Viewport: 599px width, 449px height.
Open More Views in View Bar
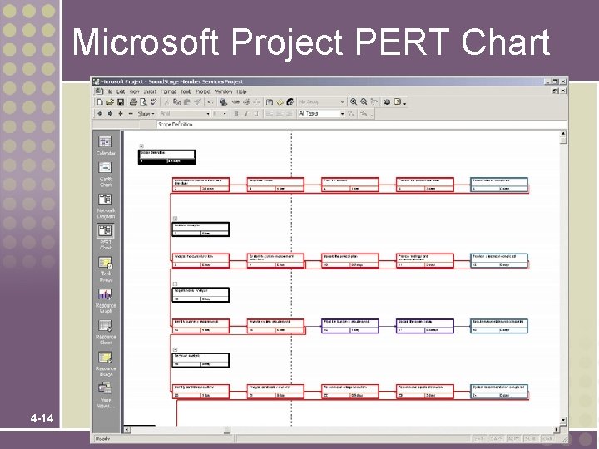pyautogui.click(x=106, y=396)
